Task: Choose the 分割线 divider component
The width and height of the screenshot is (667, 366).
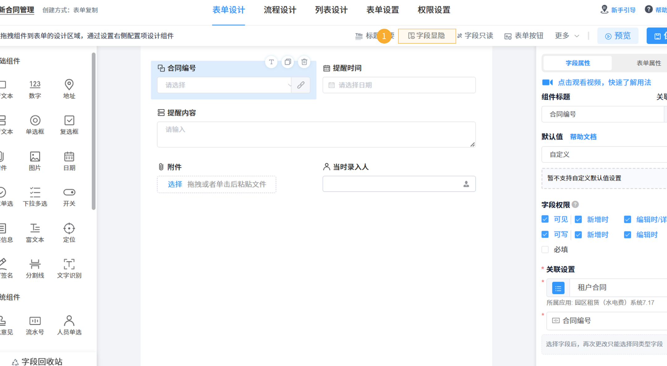Action: point(35,269)
